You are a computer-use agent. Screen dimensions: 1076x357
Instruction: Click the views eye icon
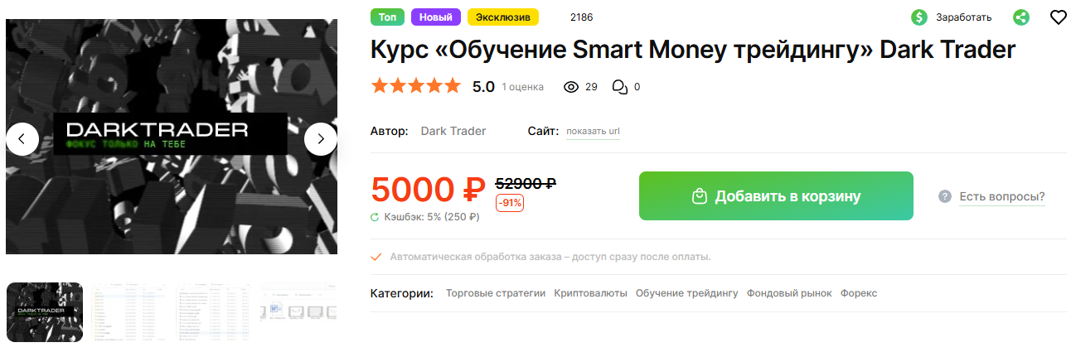tap(570, 86)
